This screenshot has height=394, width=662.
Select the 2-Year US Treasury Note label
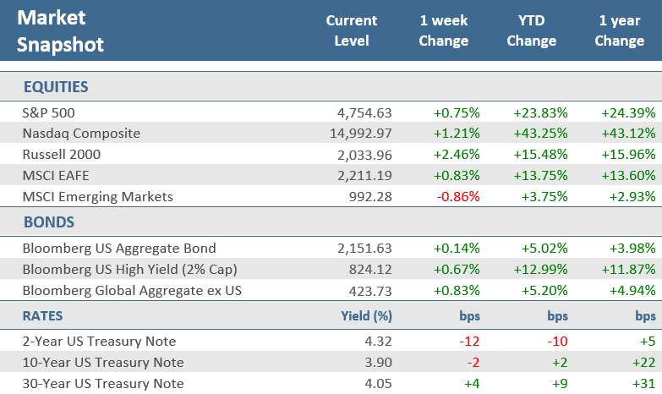click(x=99, y=342)
